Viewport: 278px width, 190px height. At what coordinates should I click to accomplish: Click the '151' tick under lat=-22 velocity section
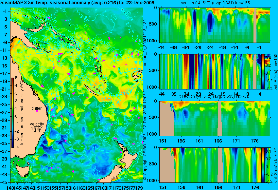163,187
